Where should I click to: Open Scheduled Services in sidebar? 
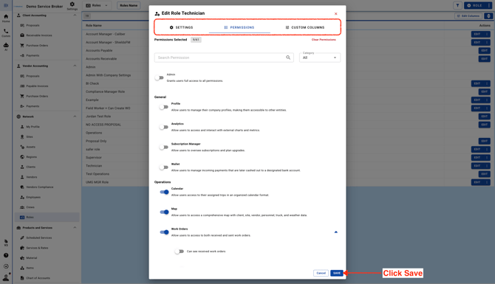click(x=39, y=238)
